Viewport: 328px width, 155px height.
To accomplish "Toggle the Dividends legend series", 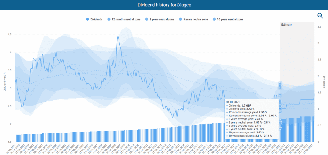I will coord(94,19).
